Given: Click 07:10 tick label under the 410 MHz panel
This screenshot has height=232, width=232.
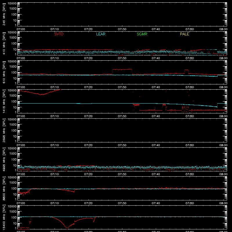Looking at the screenshot, I should 55,58.
